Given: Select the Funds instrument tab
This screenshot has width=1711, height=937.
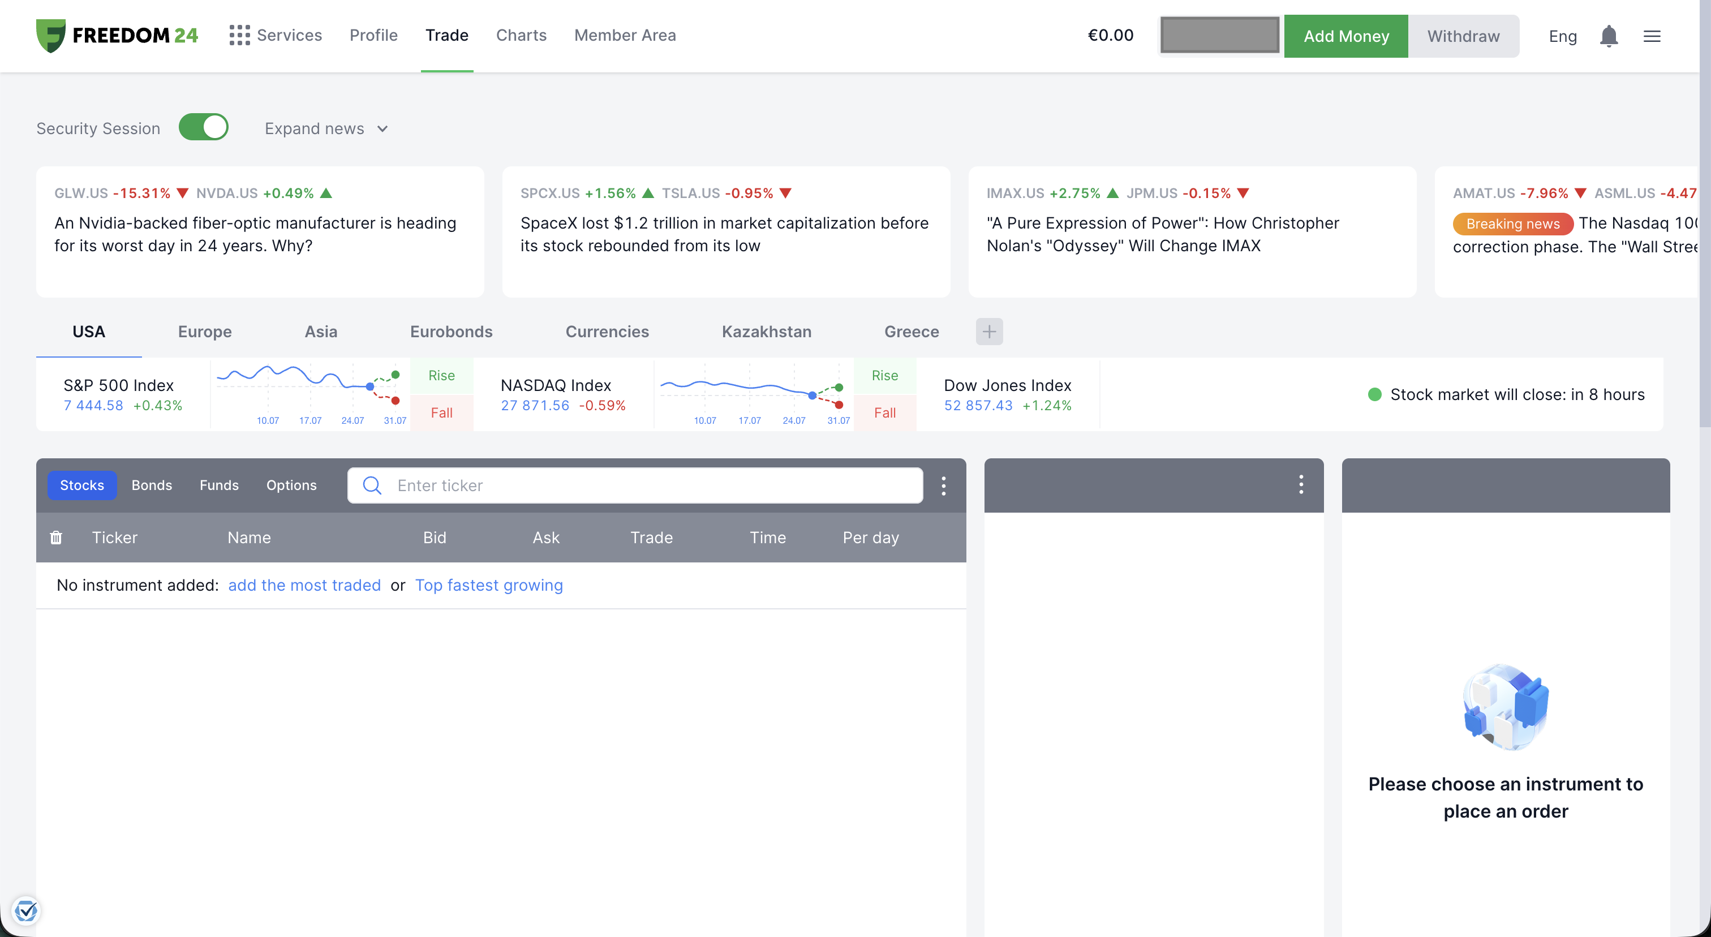Looking at the screenshot, I should pos(219,485).
